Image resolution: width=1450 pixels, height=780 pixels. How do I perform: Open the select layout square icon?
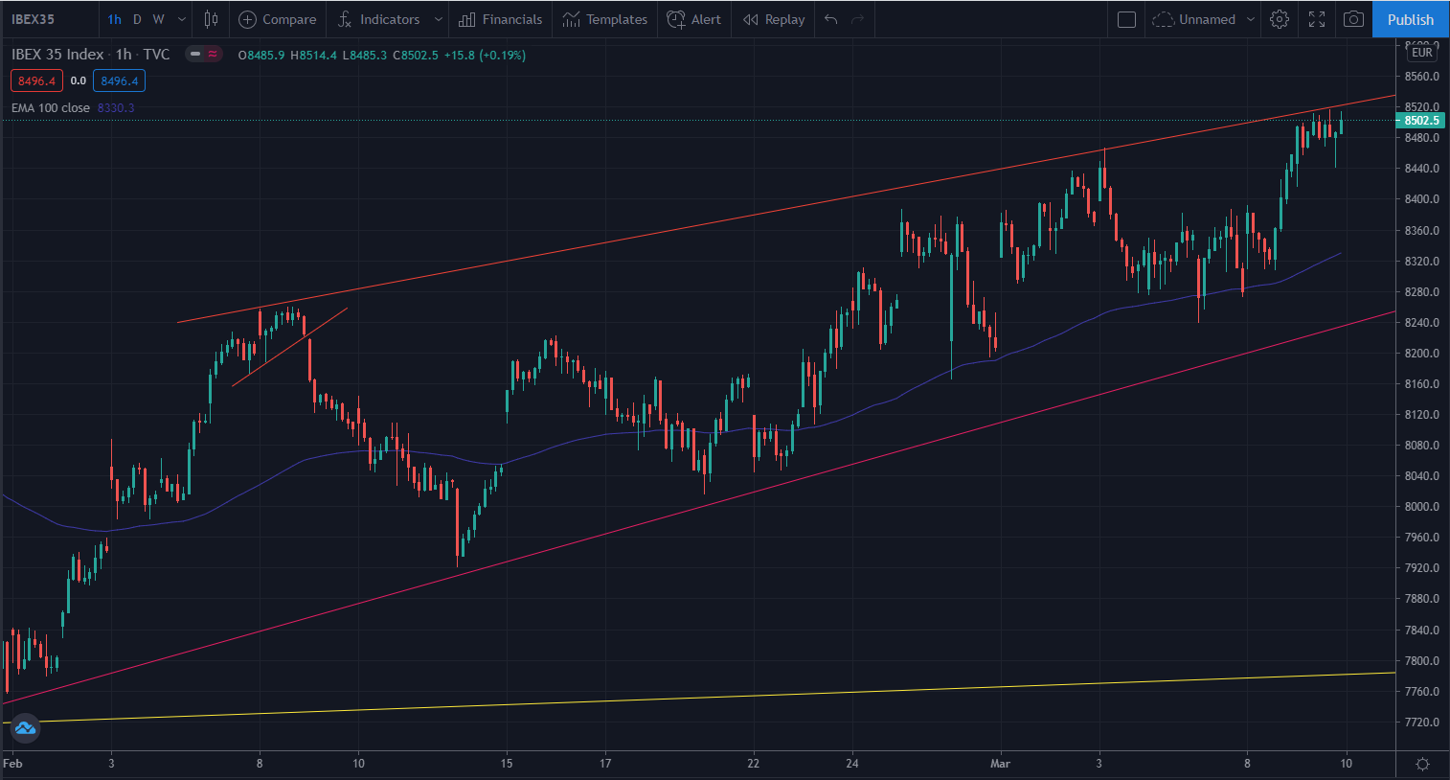click(x=1127, y=19)
